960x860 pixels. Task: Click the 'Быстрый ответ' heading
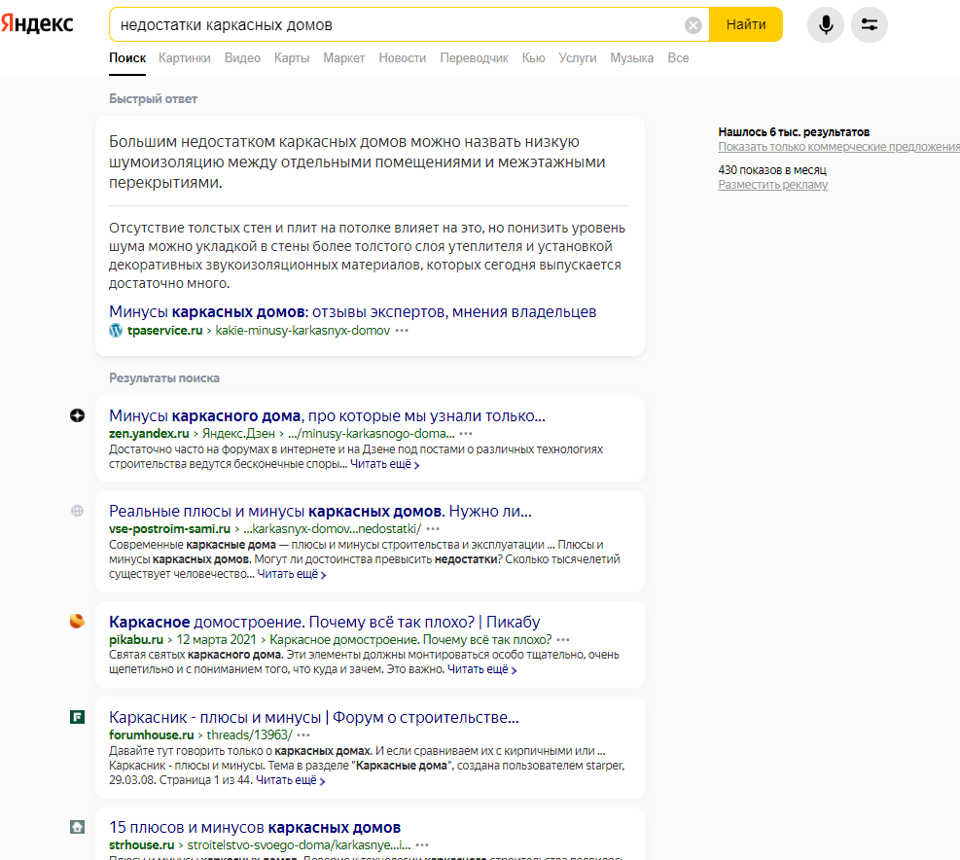point(153,98)
